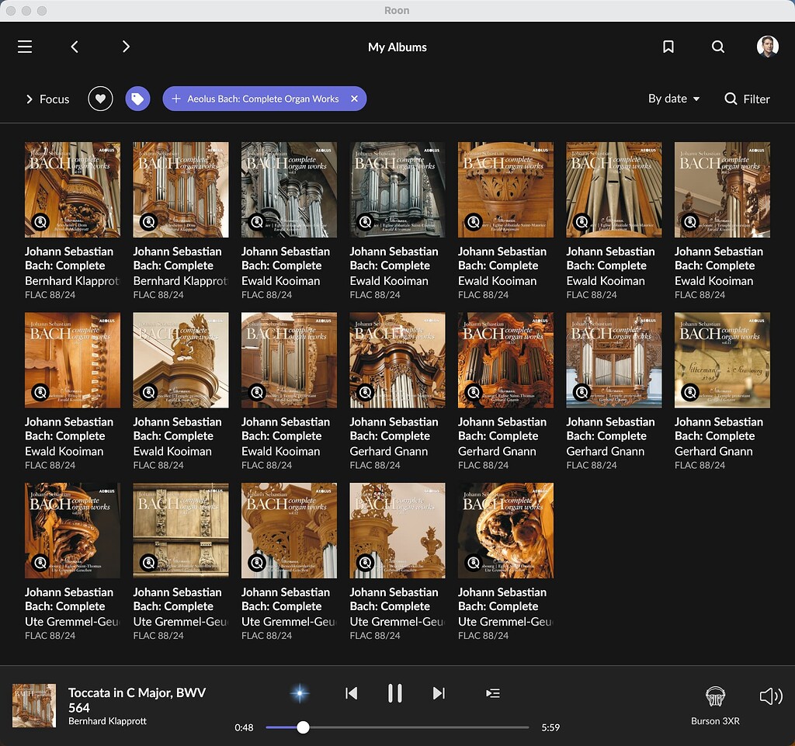The image size is (795, 746).
Task: Click the forward navigation chevron
Action: coord(126,47)
